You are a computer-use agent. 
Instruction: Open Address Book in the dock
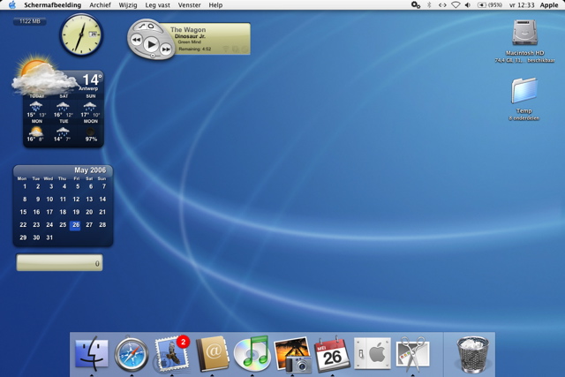tap(213, 354)
